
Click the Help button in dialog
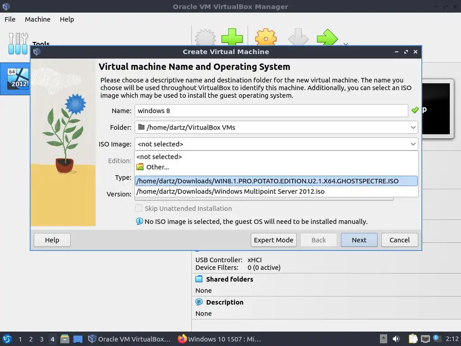click(x=52, y=240)
